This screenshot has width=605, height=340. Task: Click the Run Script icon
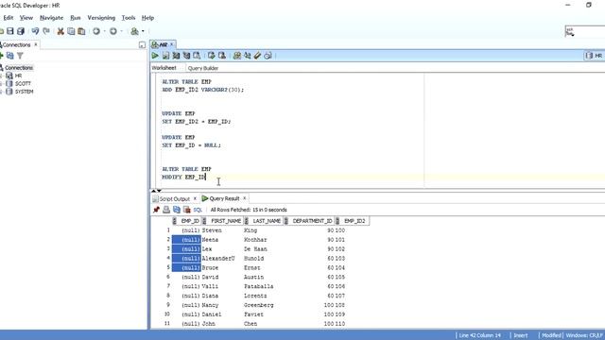point(166,56)
